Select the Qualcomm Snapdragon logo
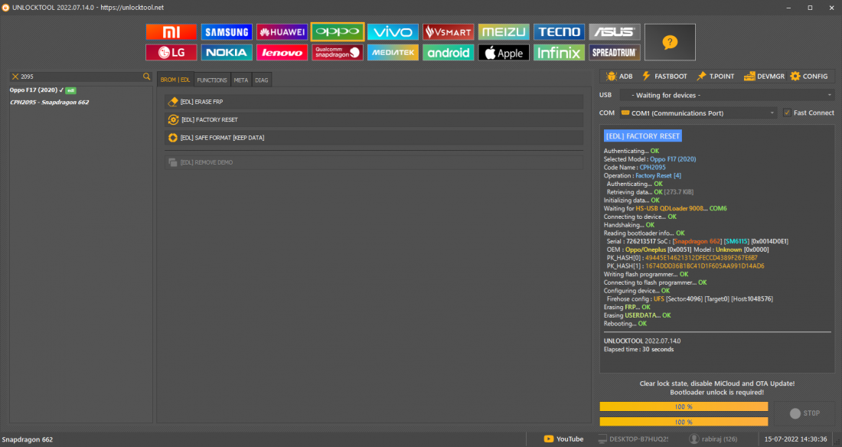 tap(338, 52)
